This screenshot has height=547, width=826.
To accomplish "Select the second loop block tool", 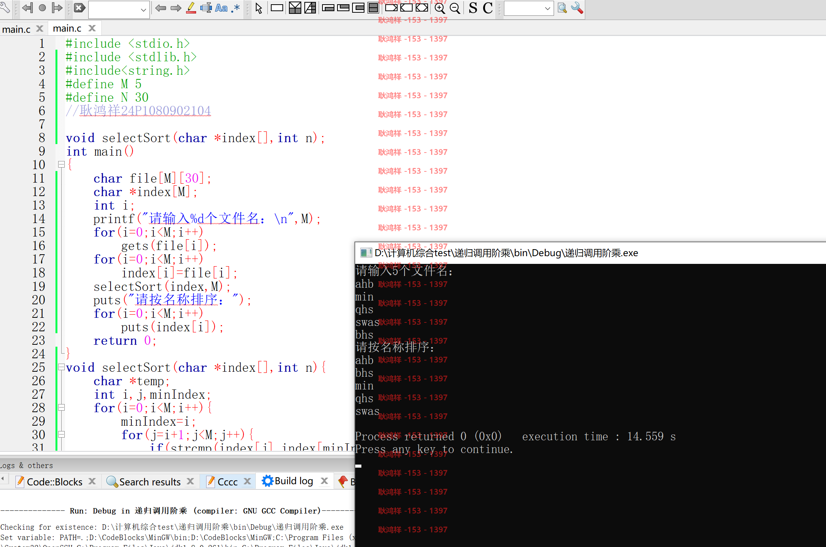I will tap(343, 8).
